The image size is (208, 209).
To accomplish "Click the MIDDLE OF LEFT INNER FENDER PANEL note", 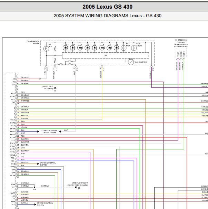I will tap(78, 184).
